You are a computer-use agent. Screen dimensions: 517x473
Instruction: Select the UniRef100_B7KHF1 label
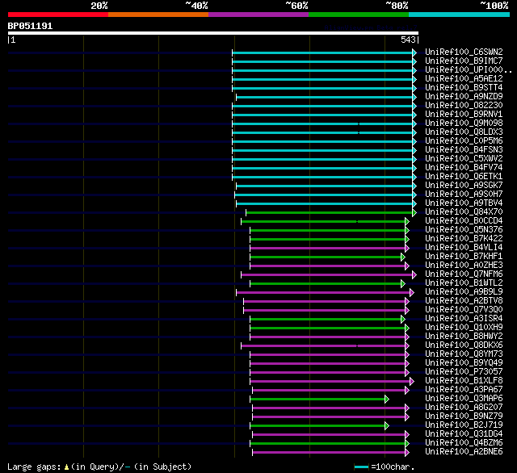[x=464, y=257]
